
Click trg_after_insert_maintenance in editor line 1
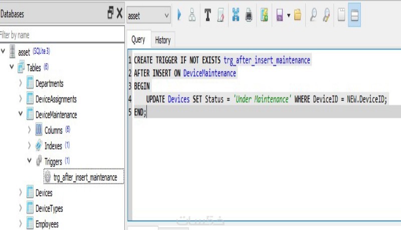pyautogui.click(x=267, y=60)
